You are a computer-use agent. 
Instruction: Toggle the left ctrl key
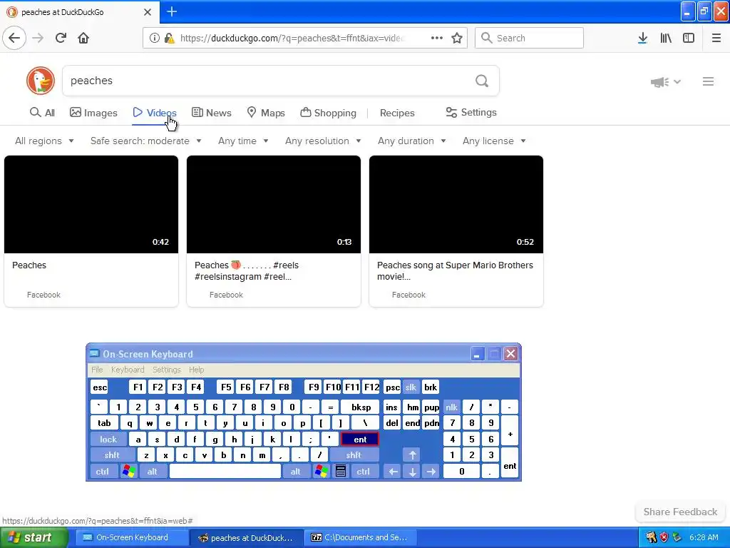(102, 472)
